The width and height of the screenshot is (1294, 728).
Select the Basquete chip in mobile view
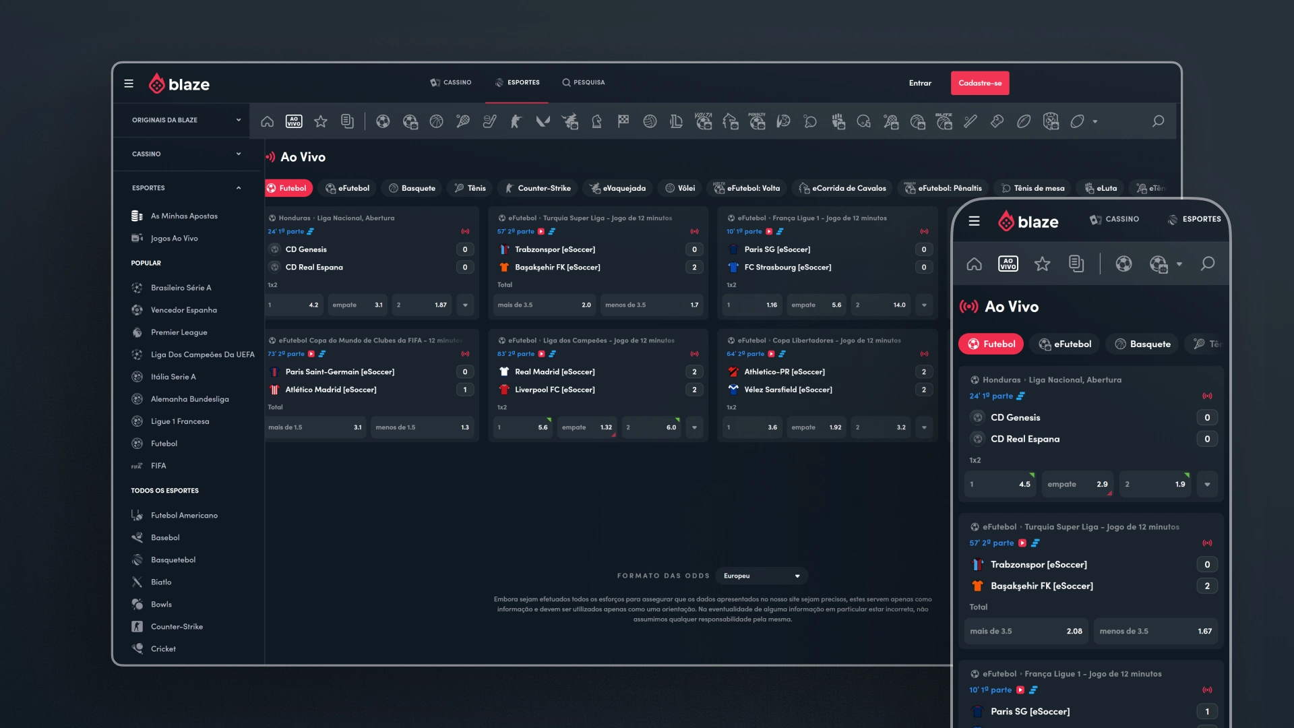coord(1142,344)
